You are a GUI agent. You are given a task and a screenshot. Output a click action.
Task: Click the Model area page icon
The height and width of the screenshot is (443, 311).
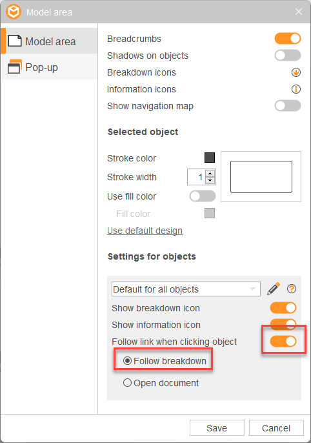[x=15, y=41]
